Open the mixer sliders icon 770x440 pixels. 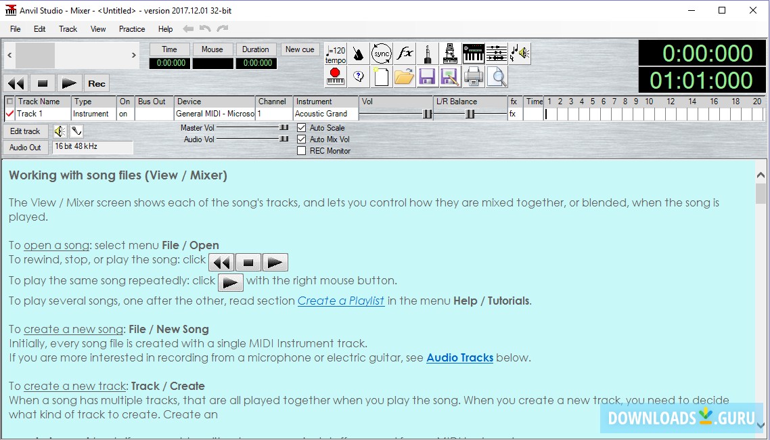(497, 53)
